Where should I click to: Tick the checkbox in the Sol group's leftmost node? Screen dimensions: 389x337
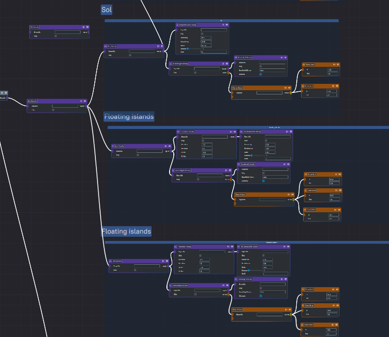(130, 55)
